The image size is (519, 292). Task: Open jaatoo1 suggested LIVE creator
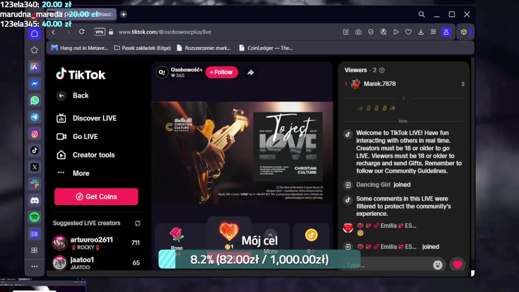pyautogui.click(x=97, y=262)
